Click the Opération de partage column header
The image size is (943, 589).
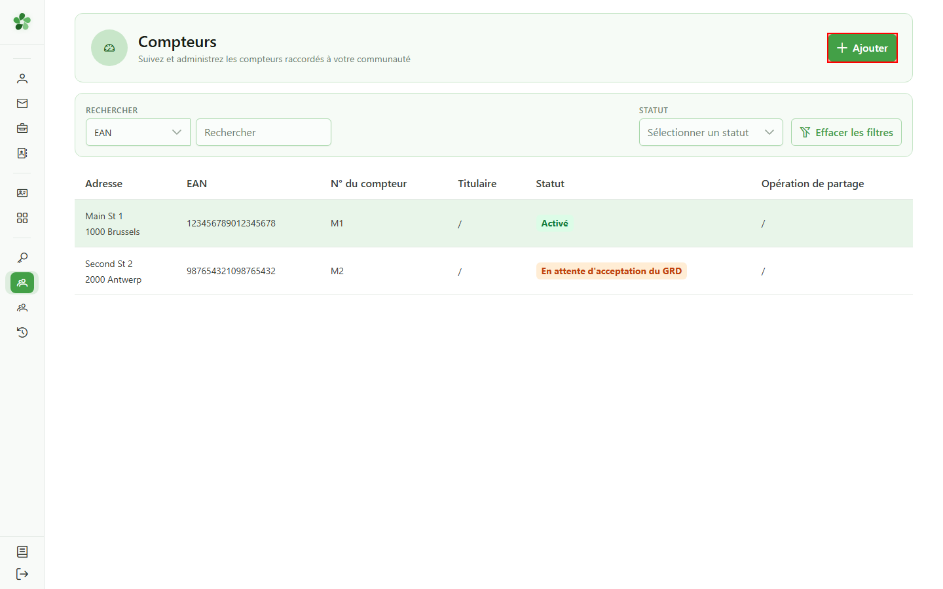[x=813, y=184]
